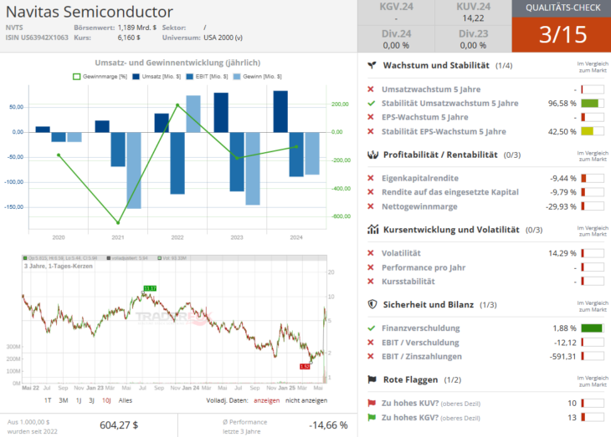This screenshot has width=611, height=437.
Task: Click green check beside Stabilität Umsatzwachstum 5 Jahre
Action: tap(371, 104)
